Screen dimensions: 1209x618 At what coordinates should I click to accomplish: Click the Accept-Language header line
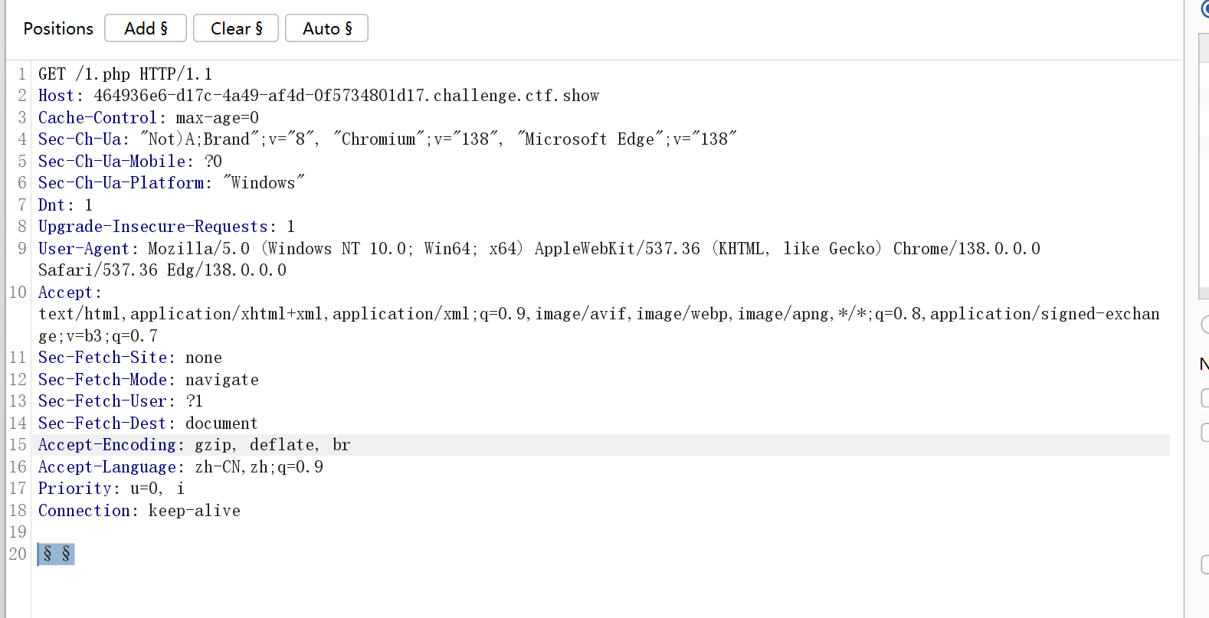coord(180,467)
